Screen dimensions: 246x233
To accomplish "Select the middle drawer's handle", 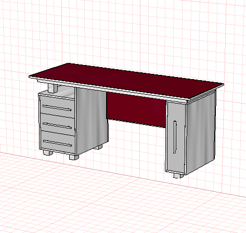I will coord(57,125).
